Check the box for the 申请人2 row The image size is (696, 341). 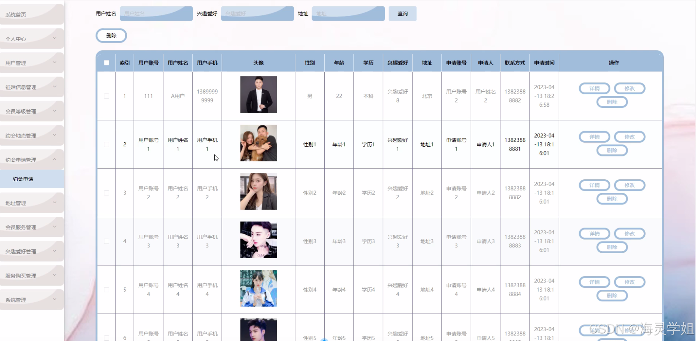point(107,193)
